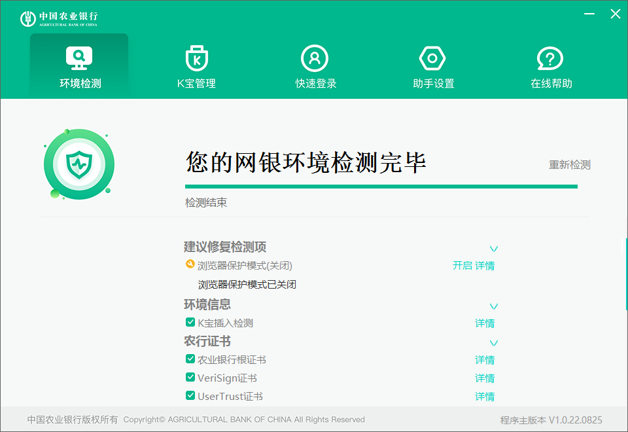Toggle the UserTrust证书 checkbox
Screen dimensions: 628x432
190,395
